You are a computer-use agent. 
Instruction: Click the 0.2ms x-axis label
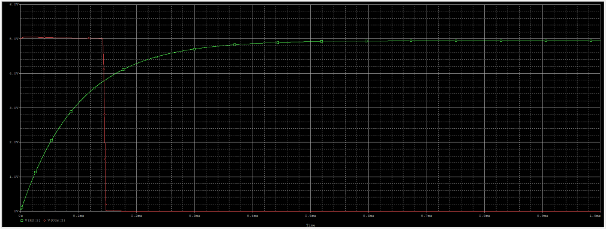pos(136,216)
